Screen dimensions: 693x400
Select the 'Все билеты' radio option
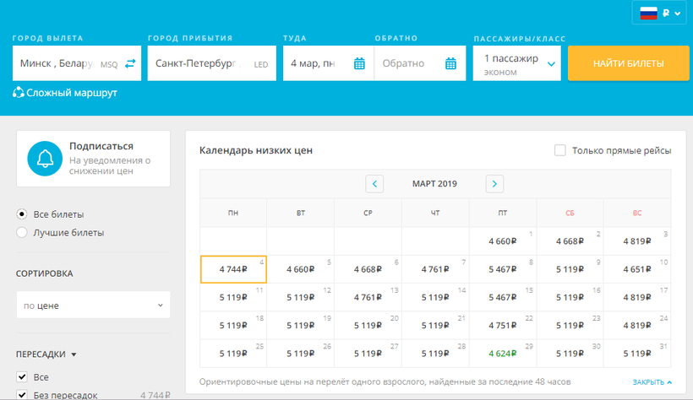[22, 214]
